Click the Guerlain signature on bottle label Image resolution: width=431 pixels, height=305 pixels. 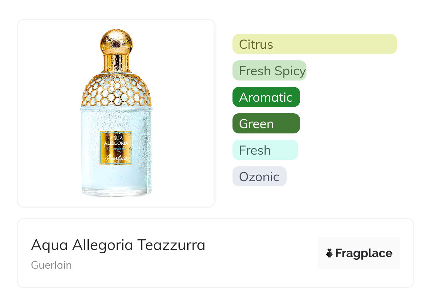click(116, 158)
